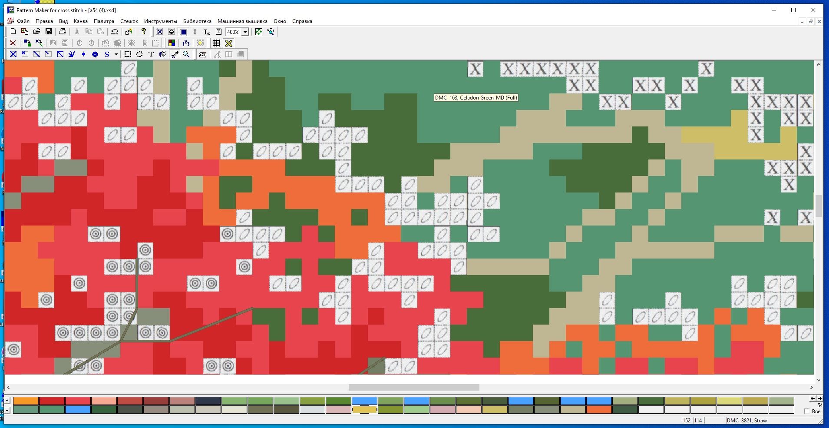Click the magnifier zoom tool
829x428 pixels.
[x=186, y=54]
